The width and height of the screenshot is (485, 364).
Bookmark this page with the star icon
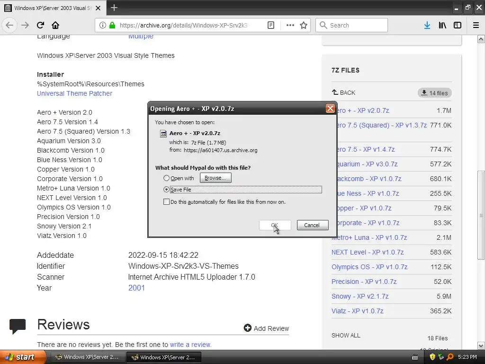pos(304,25)
